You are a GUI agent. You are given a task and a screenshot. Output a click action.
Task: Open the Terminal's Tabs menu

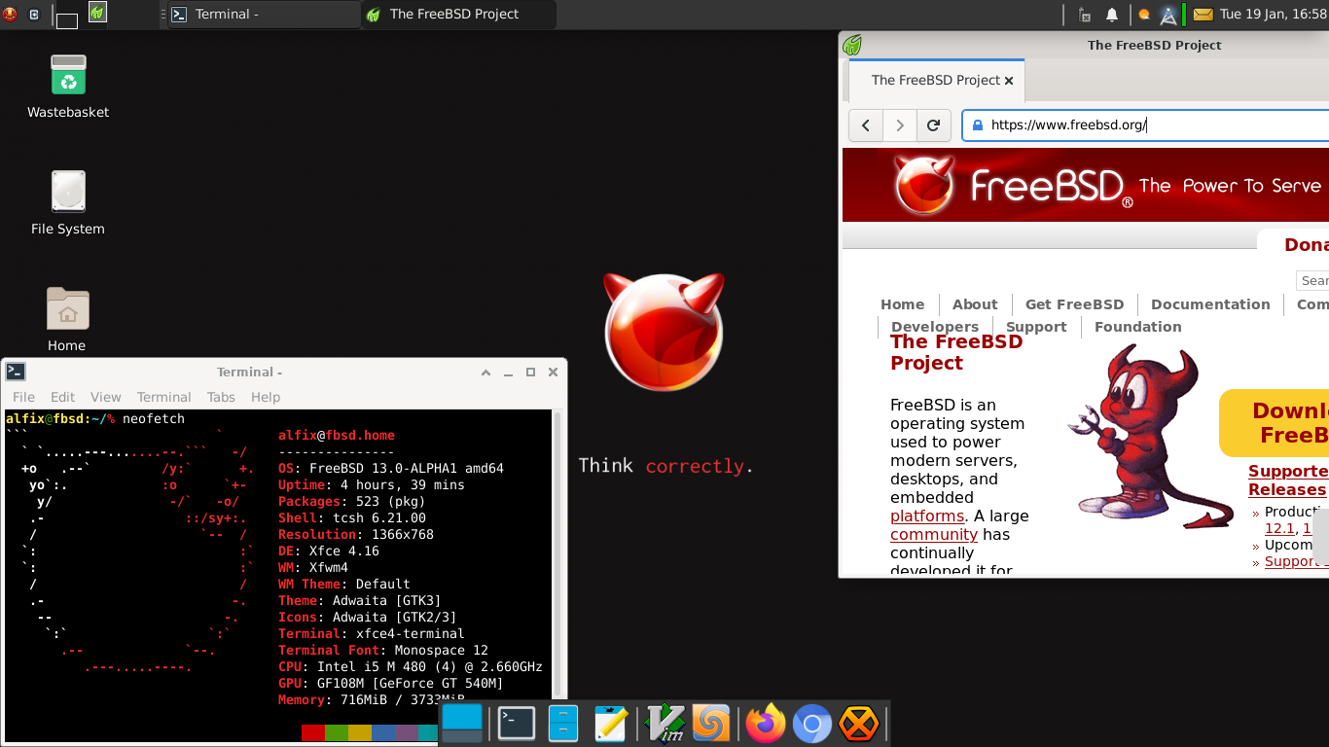(221, 397)
